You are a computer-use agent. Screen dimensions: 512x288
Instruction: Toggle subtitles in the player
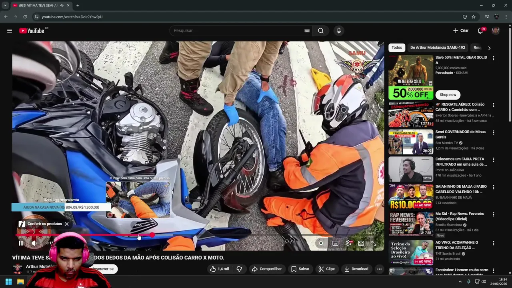point(336,243)
